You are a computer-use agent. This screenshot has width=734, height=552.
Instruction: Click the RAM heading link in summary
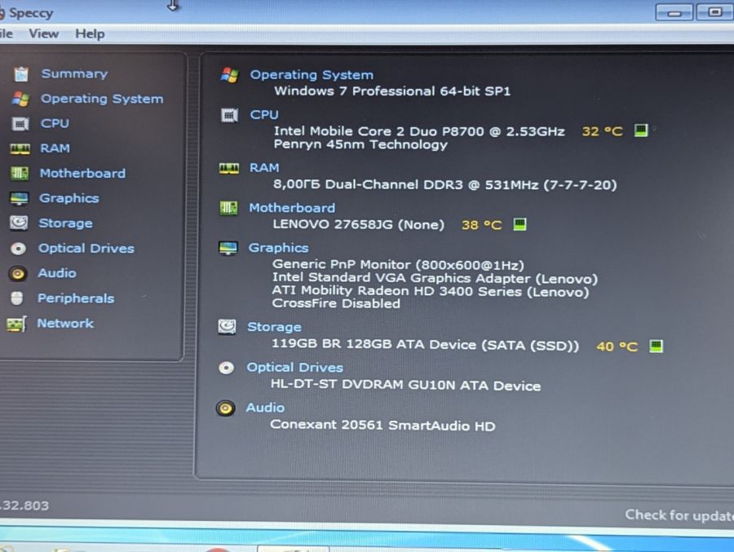point(264,168)
